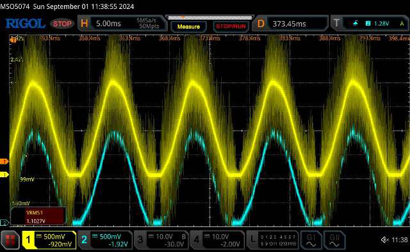Open the GII signal generator icon
Viewport: 410px width, 252px height.
pos(334,240)
